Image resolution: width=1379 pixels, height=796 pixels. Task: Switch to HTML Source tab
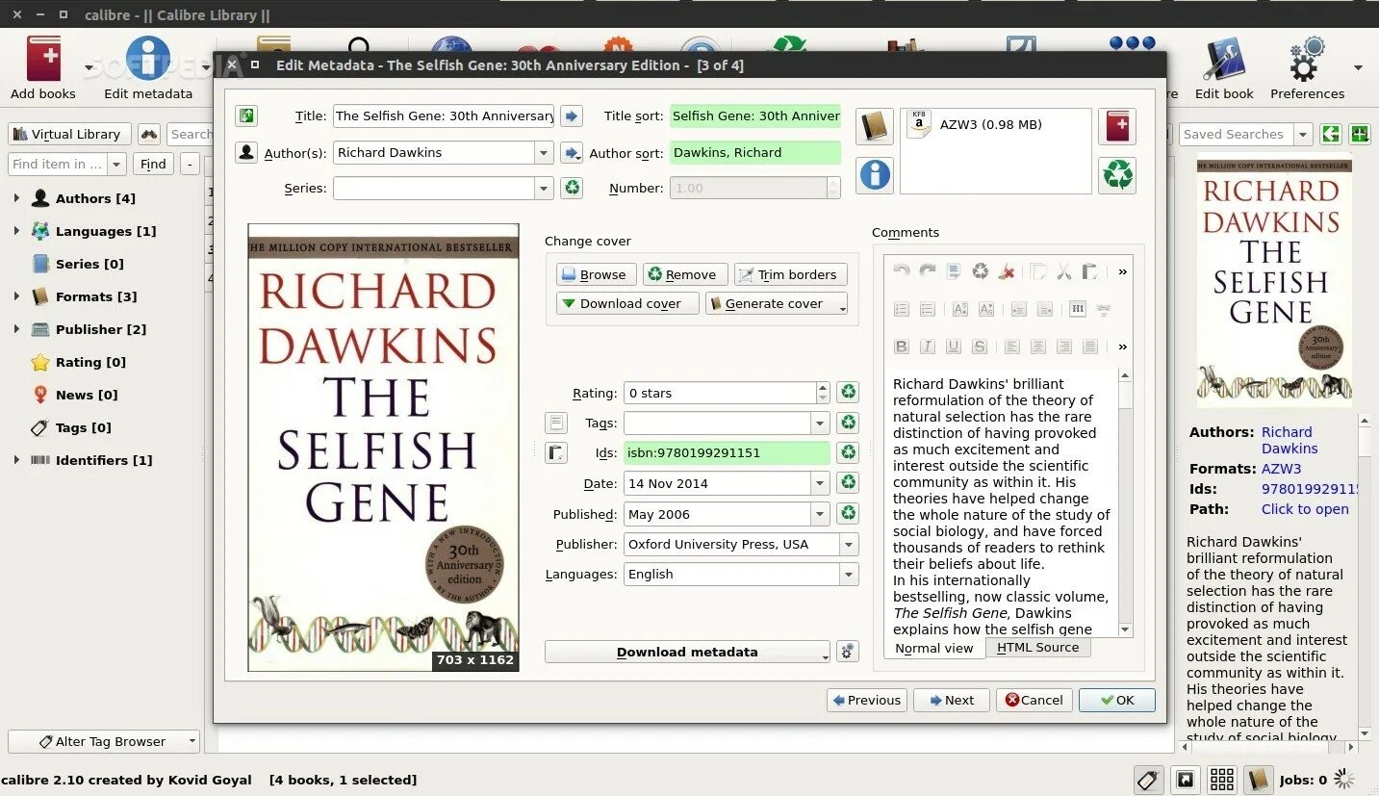pos(1037,647)
